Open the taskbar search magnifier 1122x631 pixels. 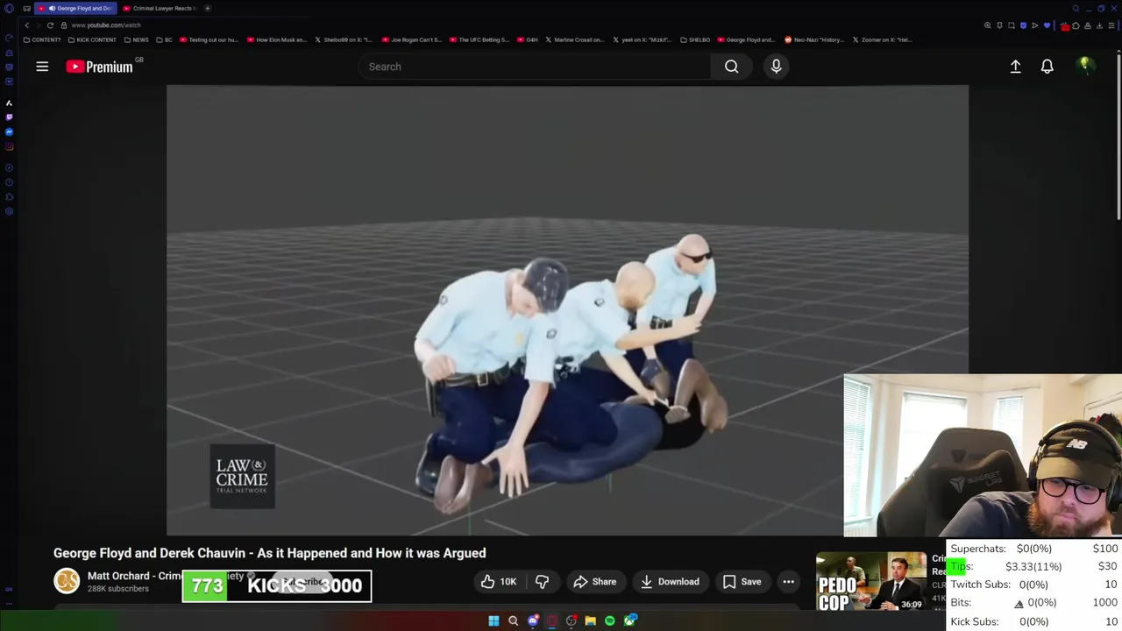(x=514, y=621)
